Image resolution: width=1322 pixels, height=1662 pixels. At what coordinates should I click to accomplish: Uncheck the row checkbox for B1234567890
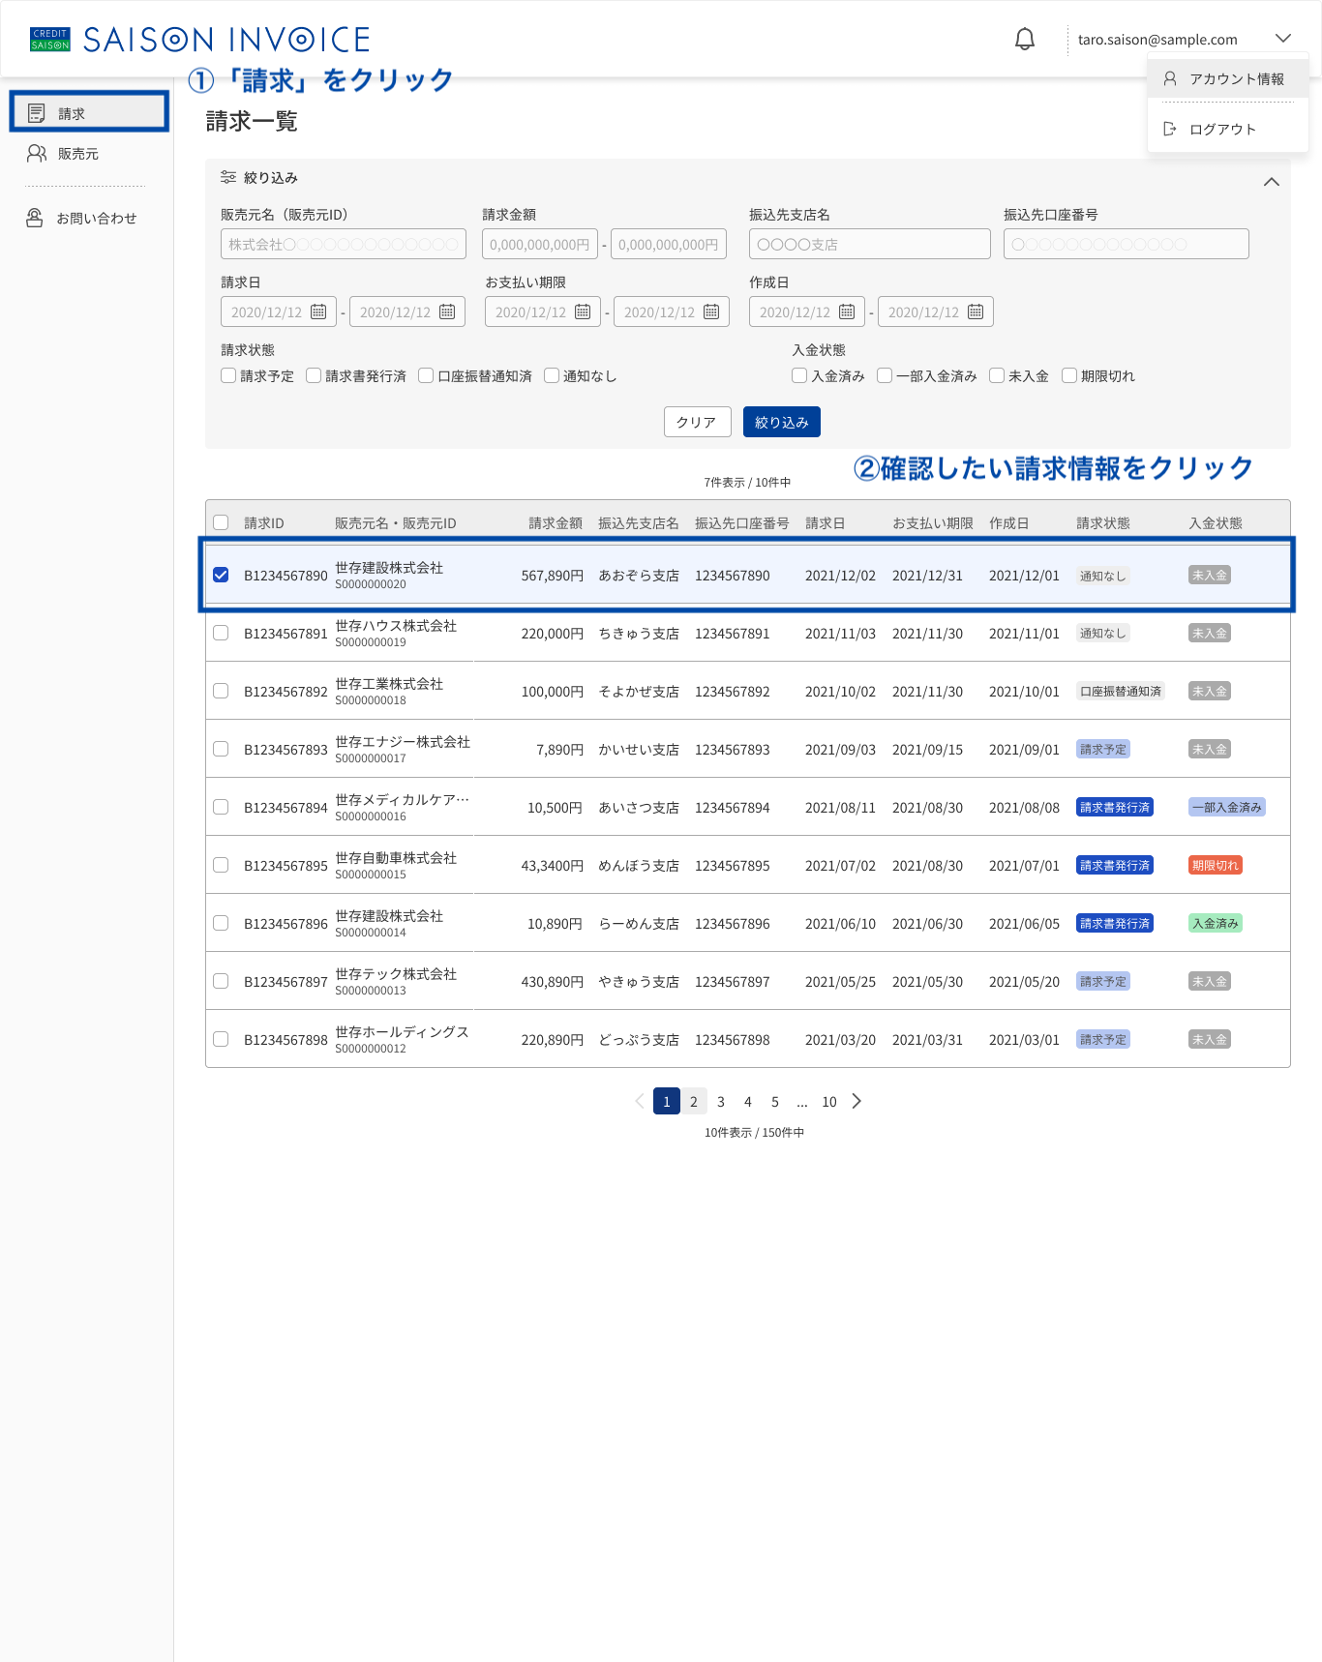coord(221,575)
